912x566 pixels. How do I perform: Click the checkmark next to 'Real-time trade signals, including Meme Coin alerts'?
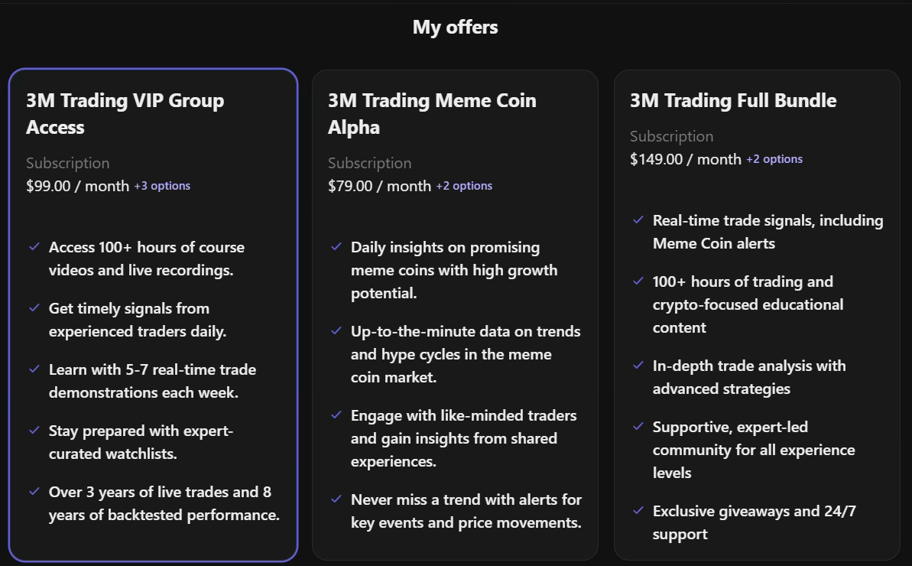(x=638, y=220)
